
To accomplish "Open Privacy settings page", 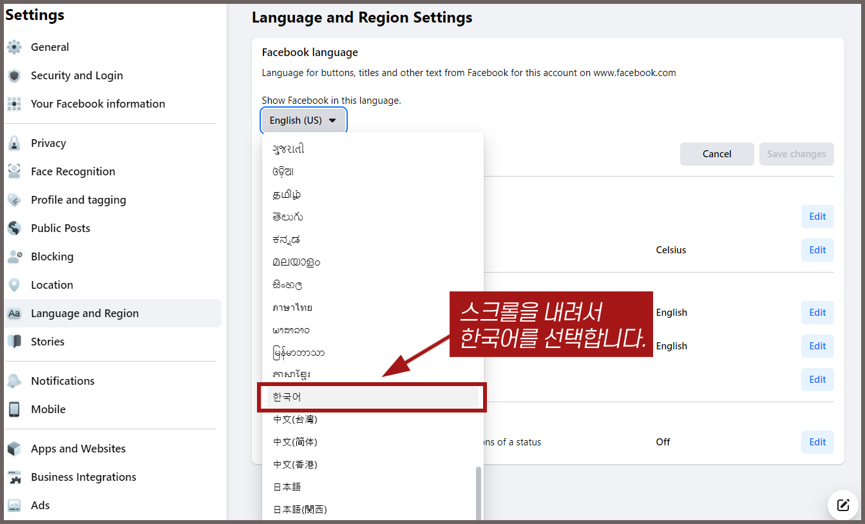I will [x=113, y=143].
